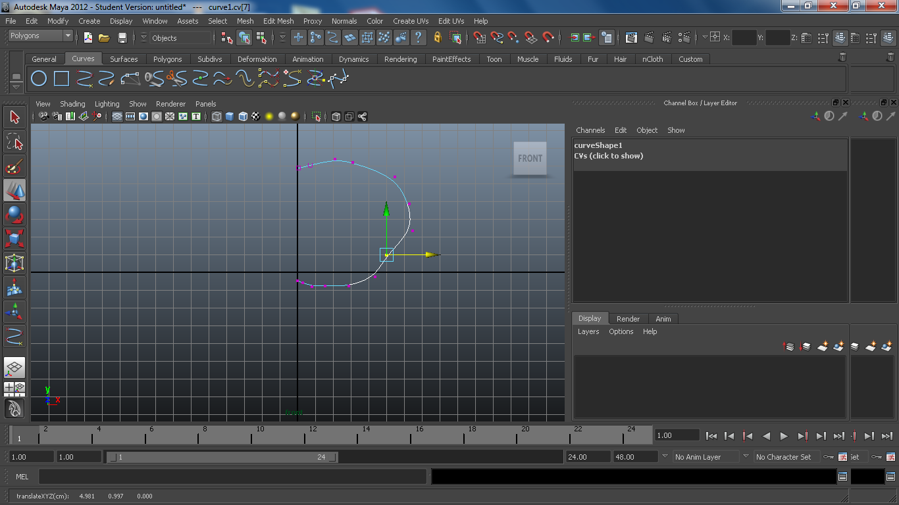Click the last-used curve tool icon

(14, 335)
